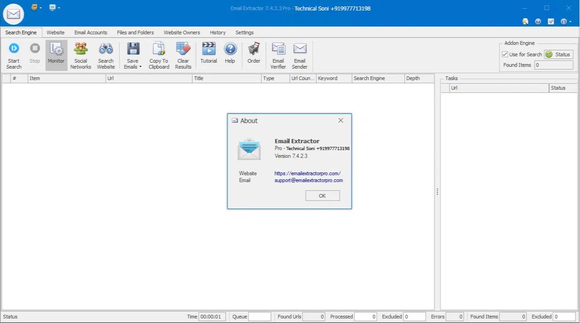Expand the language icon dropdown arrow

pyautogui.click(x=40, y=8)
